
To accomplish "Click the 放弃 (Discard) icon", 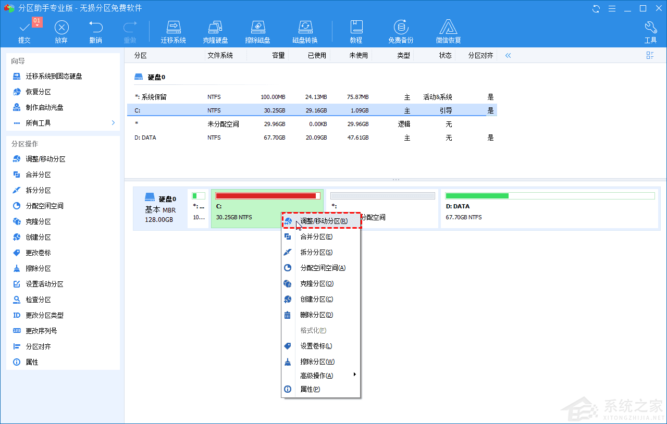I will coord(61,30).
